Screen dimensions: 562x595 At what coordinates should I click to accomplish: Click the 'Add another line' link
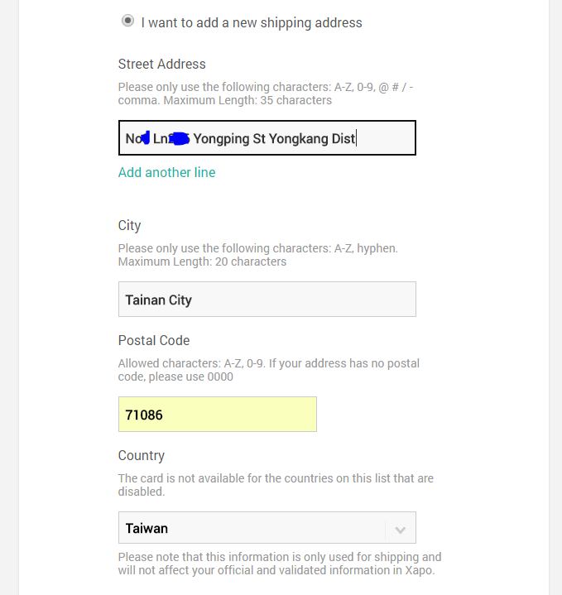tap(166, 172)
